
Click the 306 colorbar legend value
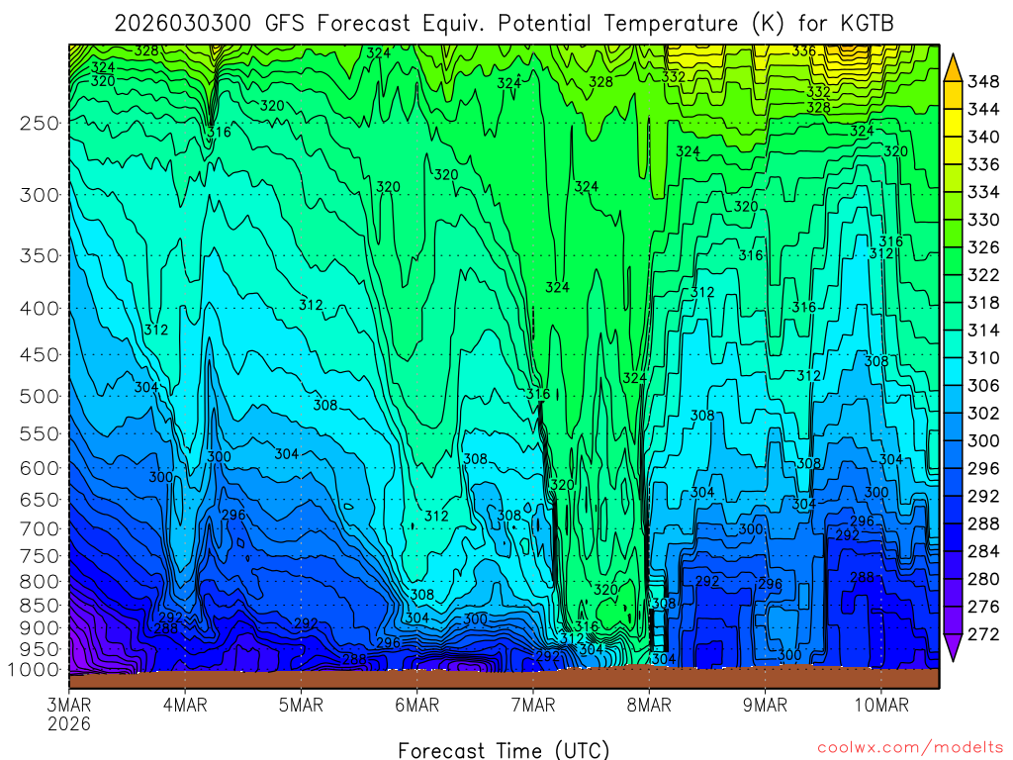click(x=983, y=386)
